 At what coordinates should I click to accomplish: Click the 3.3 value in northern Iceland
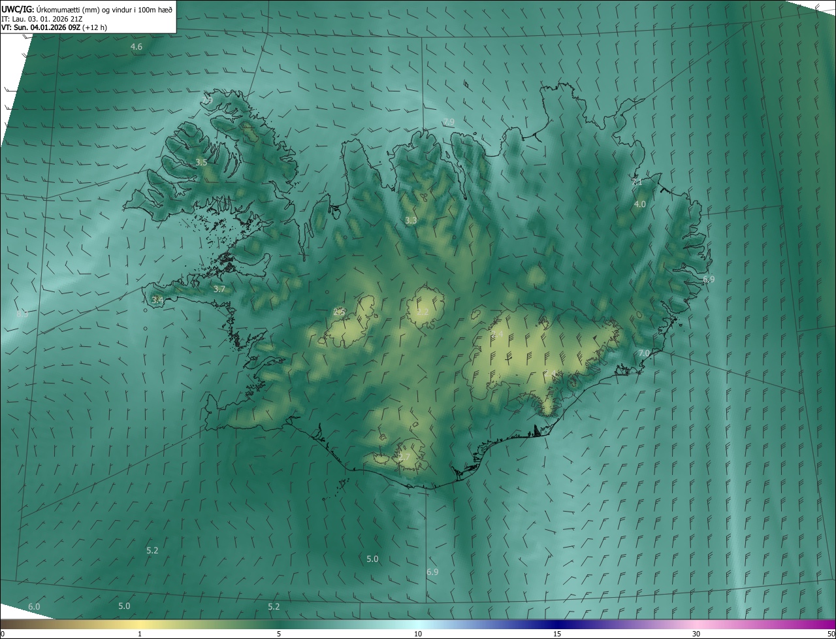[411, 221]
